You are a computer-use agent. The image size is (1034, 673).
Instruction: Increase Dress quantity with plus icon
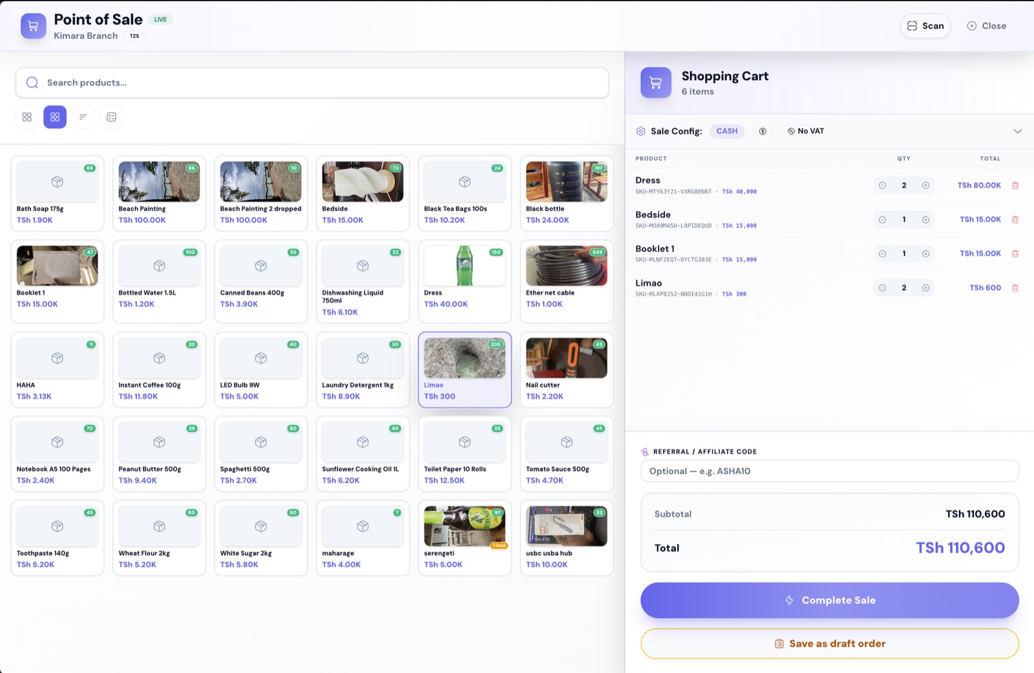coord(925,185)
